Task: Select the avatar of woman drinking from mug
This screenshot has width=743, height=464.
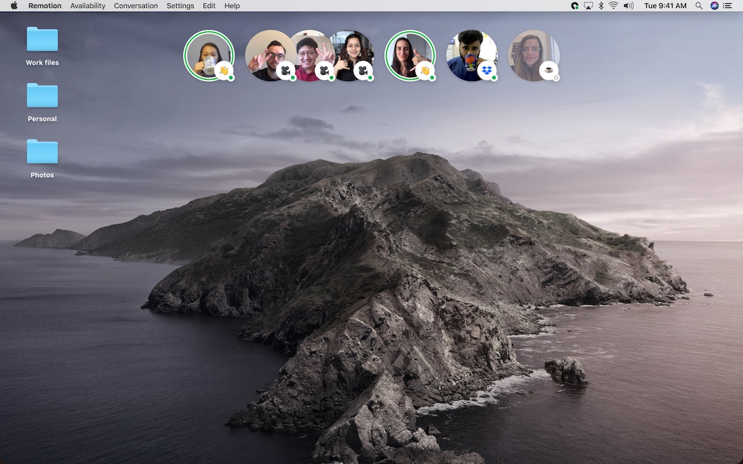Action: [x=209, y=54]
